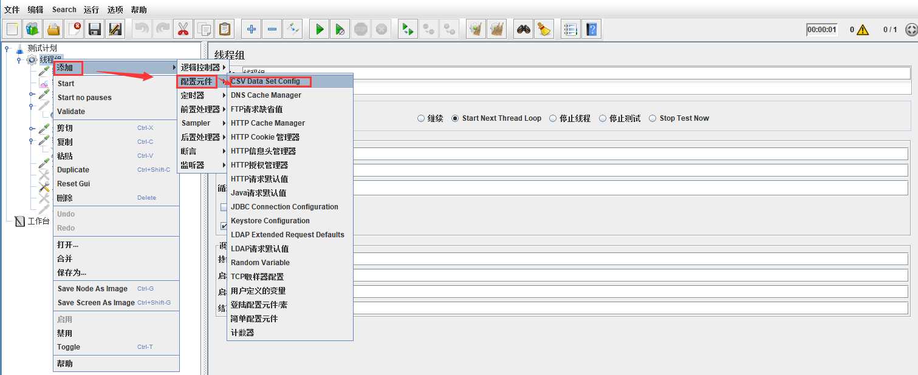Collapse the 线程组 tree node handle
The image size is (918, 375).
coord(19,59)
